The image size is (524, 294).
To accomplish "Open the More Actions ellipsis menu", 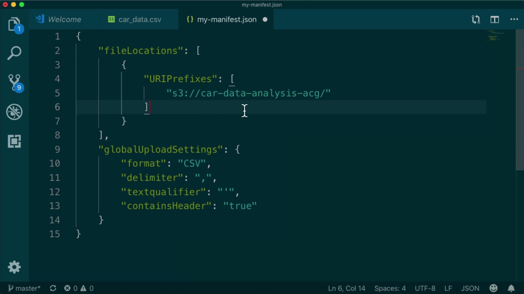I will (x=514, y=20).
